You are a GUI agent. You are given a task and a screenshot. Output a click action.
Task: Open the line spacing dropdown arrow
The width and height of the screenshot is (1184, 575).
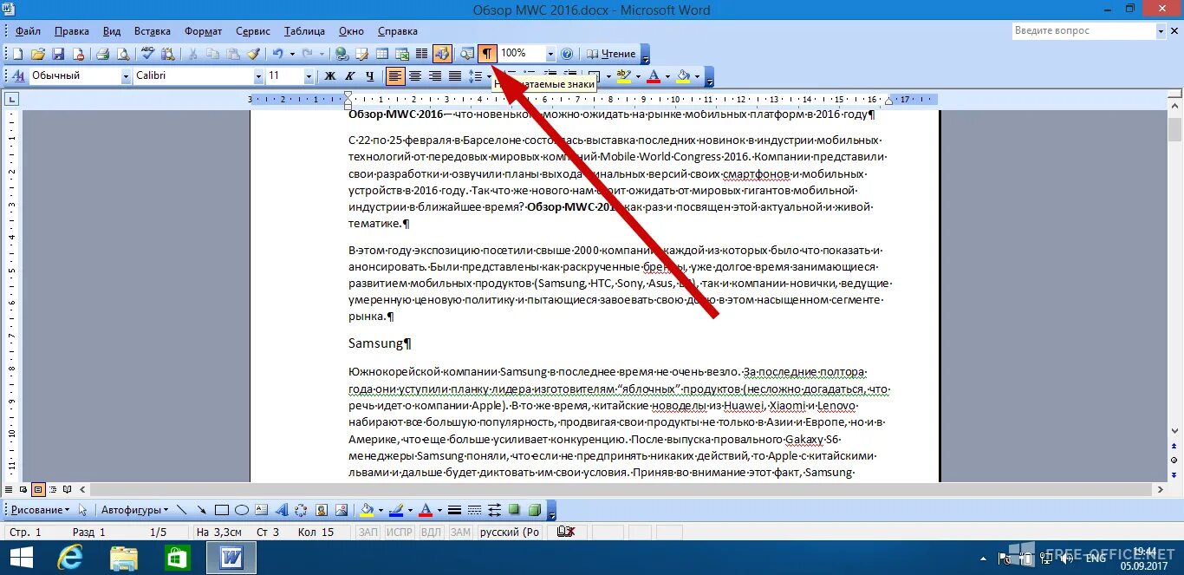click(x=489, y=76)
